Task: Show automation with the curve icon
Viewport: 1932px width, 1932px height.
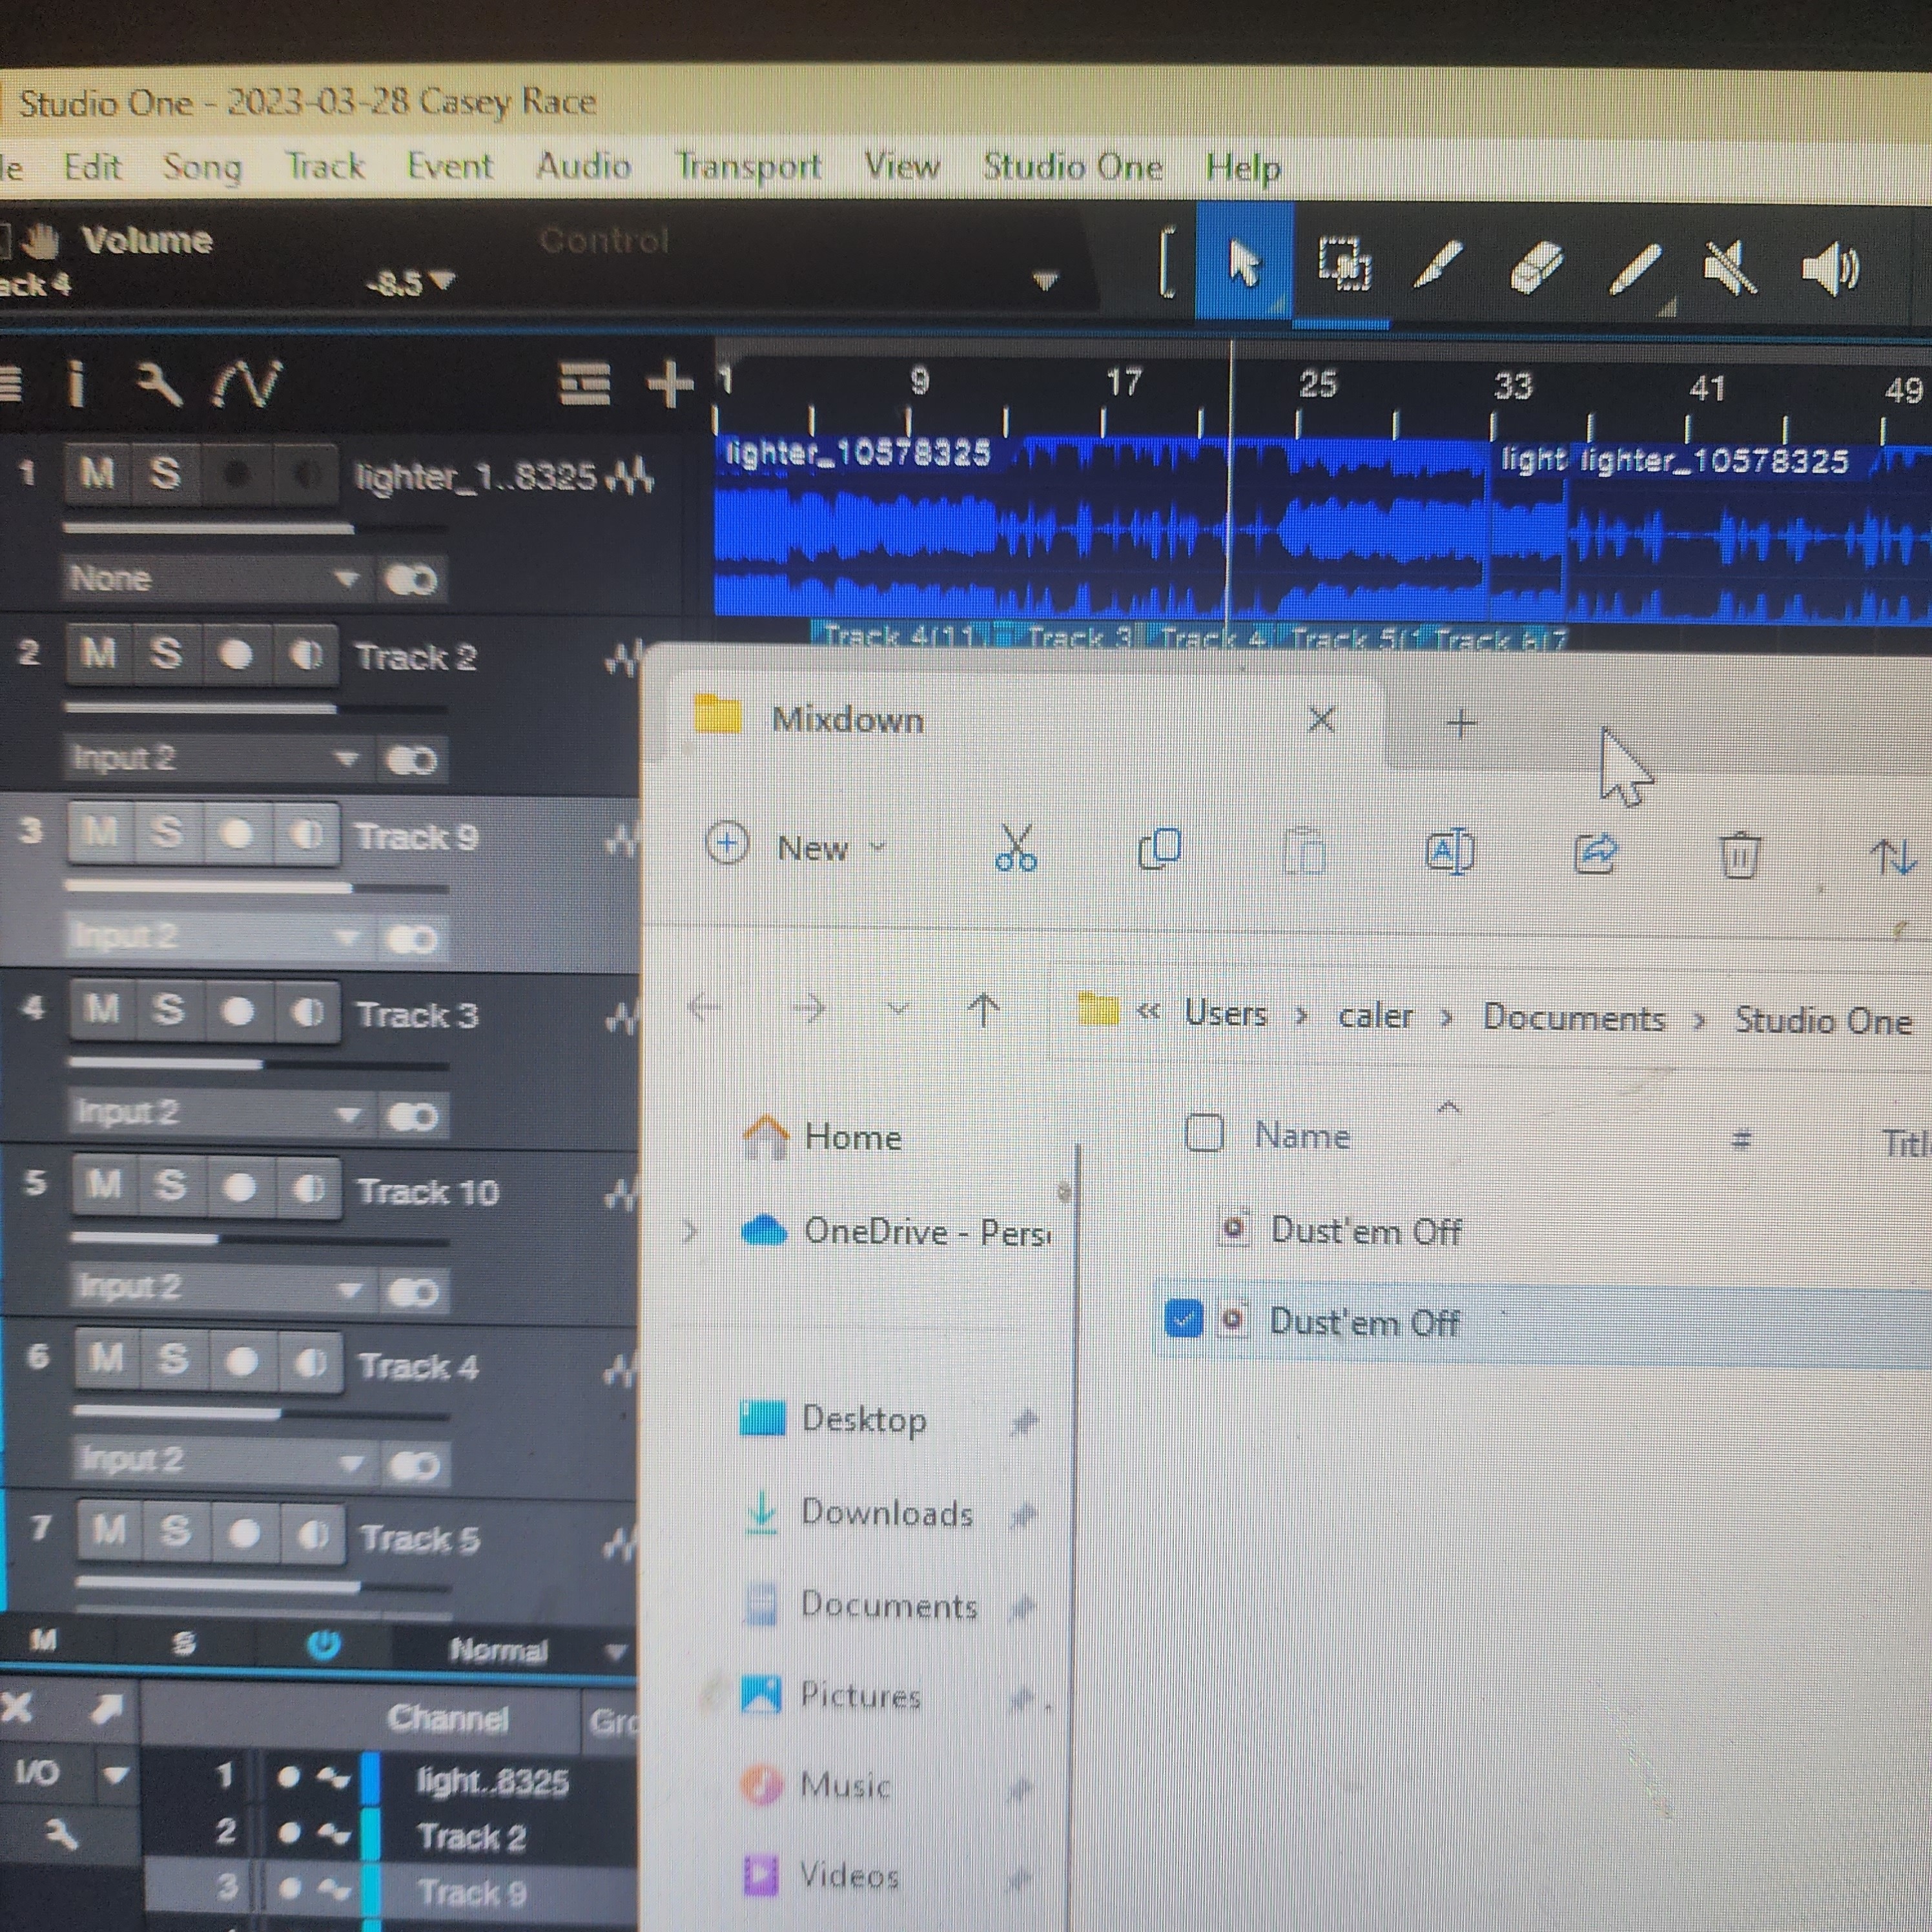Action: (246, 384)
